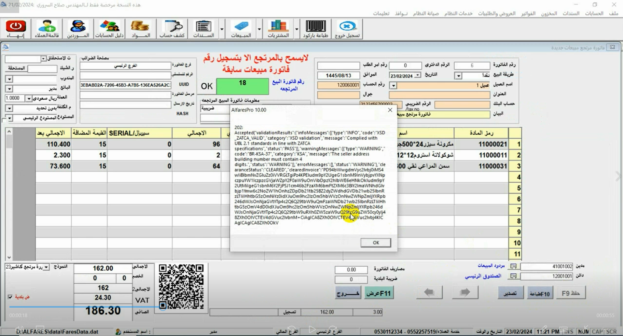Click the رقم الفاتورة invoice number field
Image resolution: width=623 pixels, height=336 pixels.
pyautogui.click(x=472, y=65)
